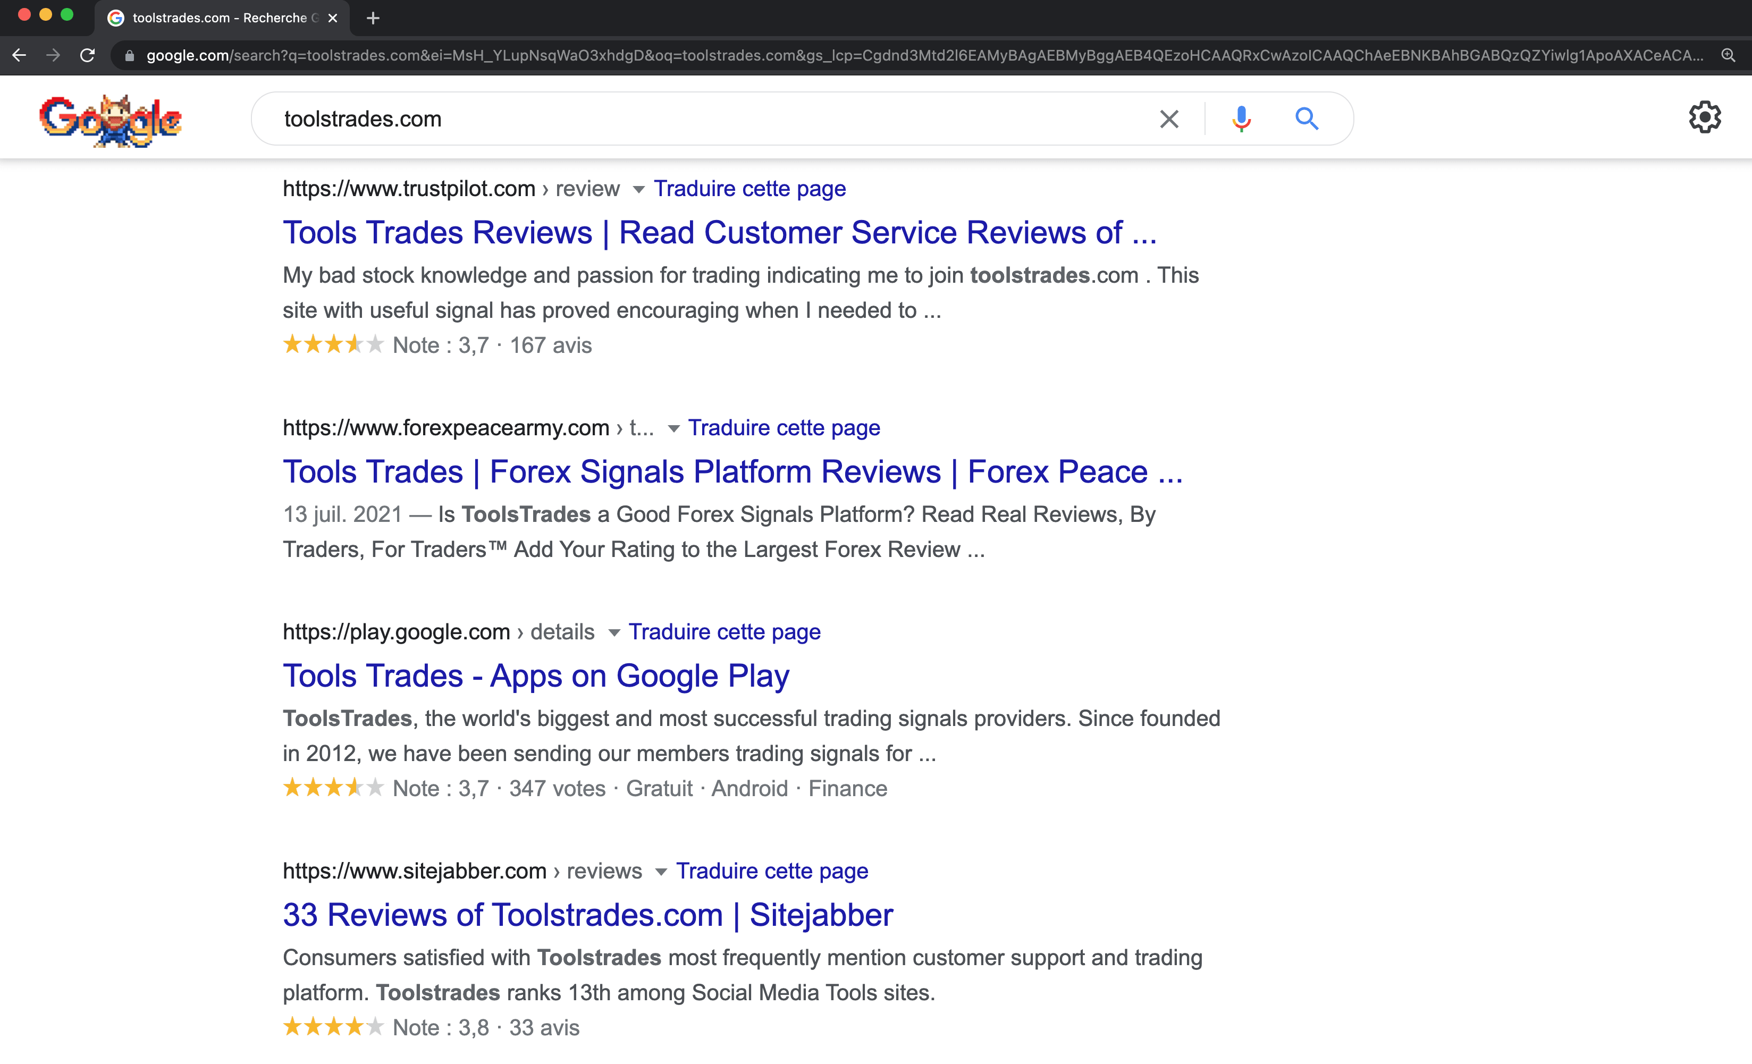Expand dropdown arrow next to sitejabber.com result
Viewport: 1752px width, 1064px height.
click(x=661, y=872)
